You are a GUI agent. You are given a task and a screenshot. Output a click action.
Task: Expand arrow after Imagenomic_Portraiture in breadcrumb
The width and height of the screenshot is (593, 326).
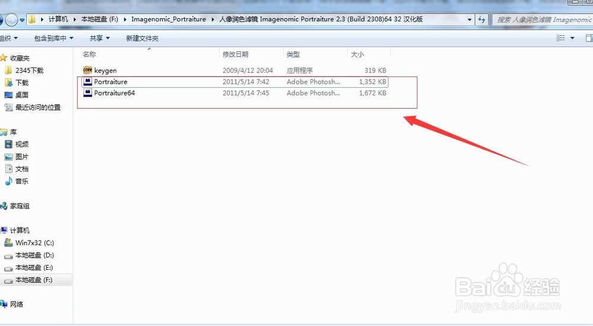(212, 20)
